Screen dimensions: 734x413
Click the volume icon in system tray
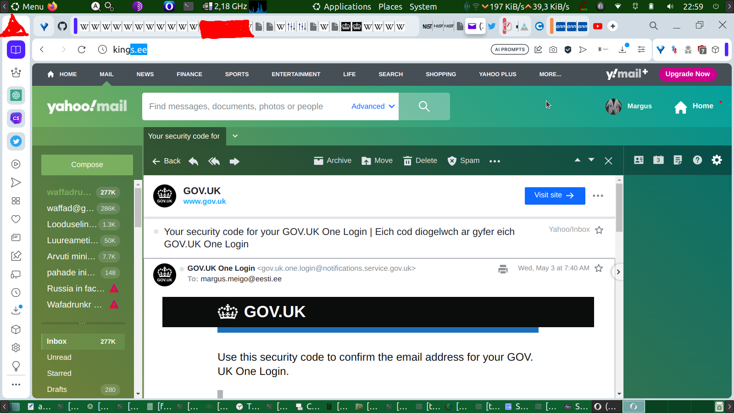point(670,7)
